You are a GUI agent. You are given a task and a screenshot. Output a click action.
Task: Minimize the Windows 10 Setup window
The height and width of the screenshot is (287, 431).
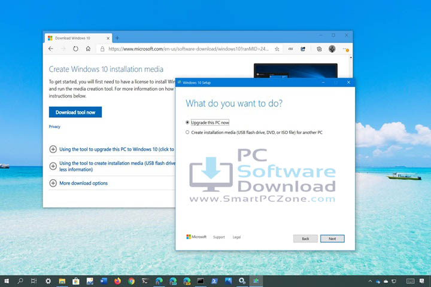click(x=323, y=83)
